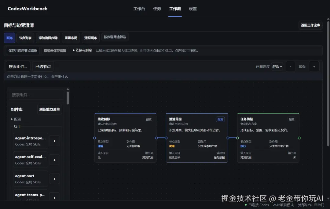Screen dimensions: 330x209
Task: Select output port of 澄清范围 node
Action: [228, 138]
